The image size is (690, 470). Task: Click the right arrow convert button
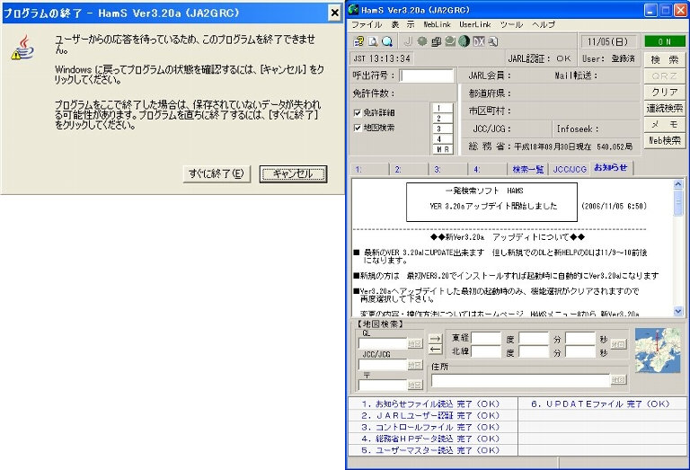[435, 339]
